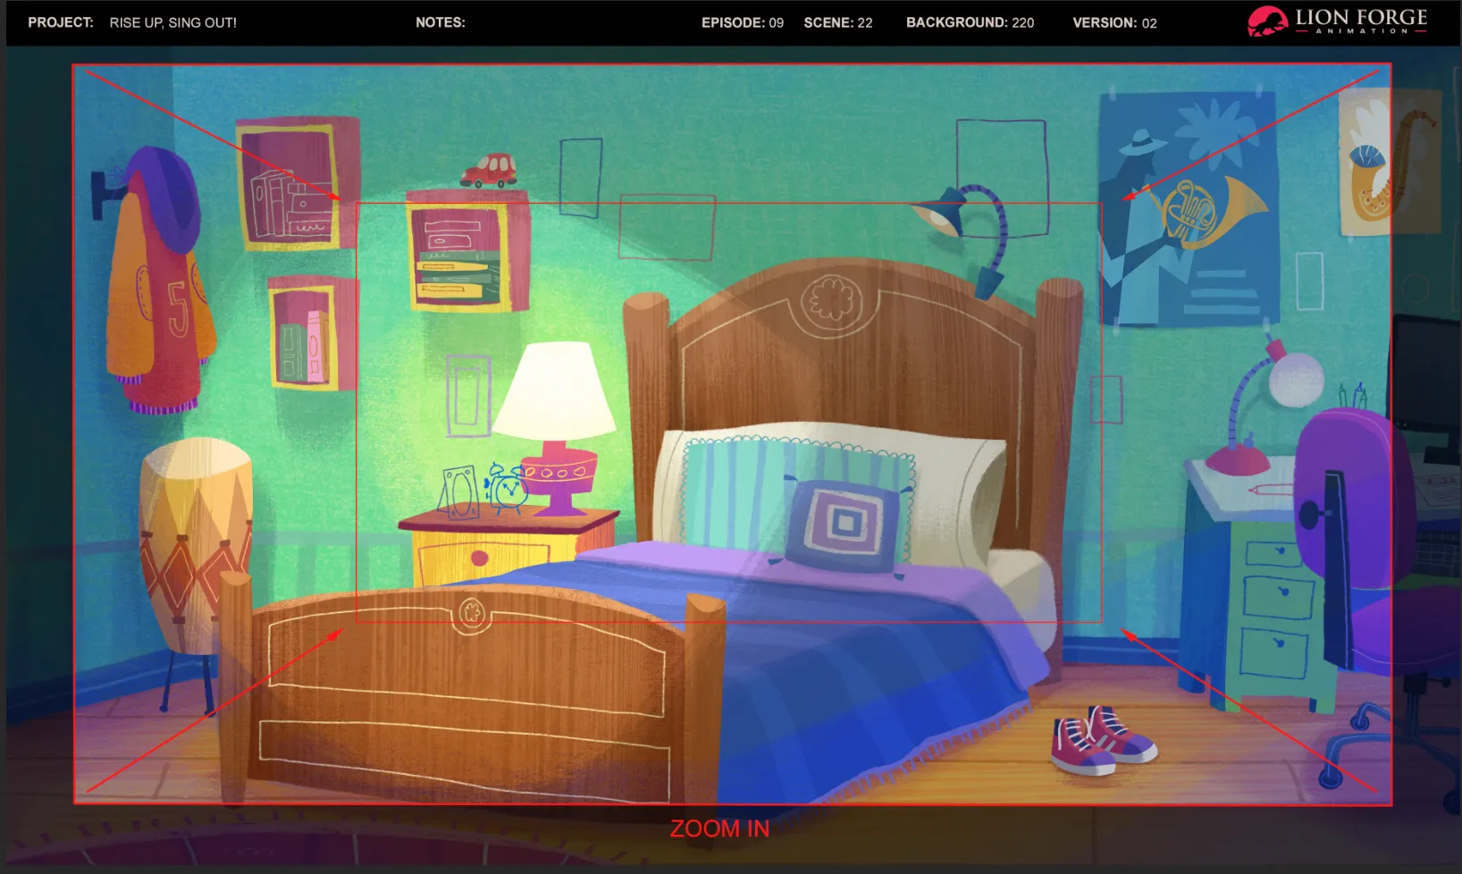Click the project name RISE UP, SING OUT!
Image resolution: width=1462 pixels, height=874 pixels.
[173, 22]
